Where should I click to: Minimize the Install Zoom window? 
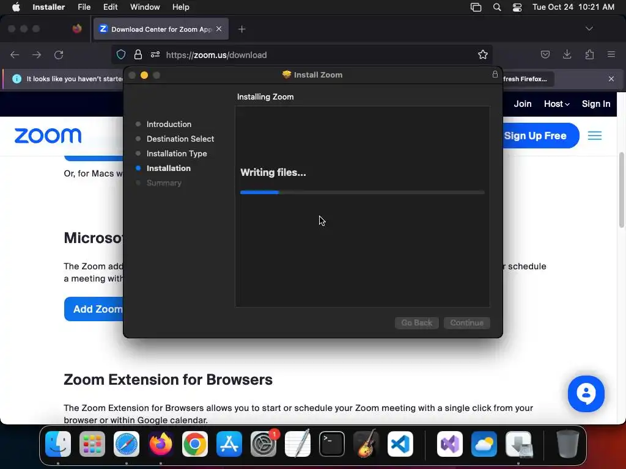point(144,75)
